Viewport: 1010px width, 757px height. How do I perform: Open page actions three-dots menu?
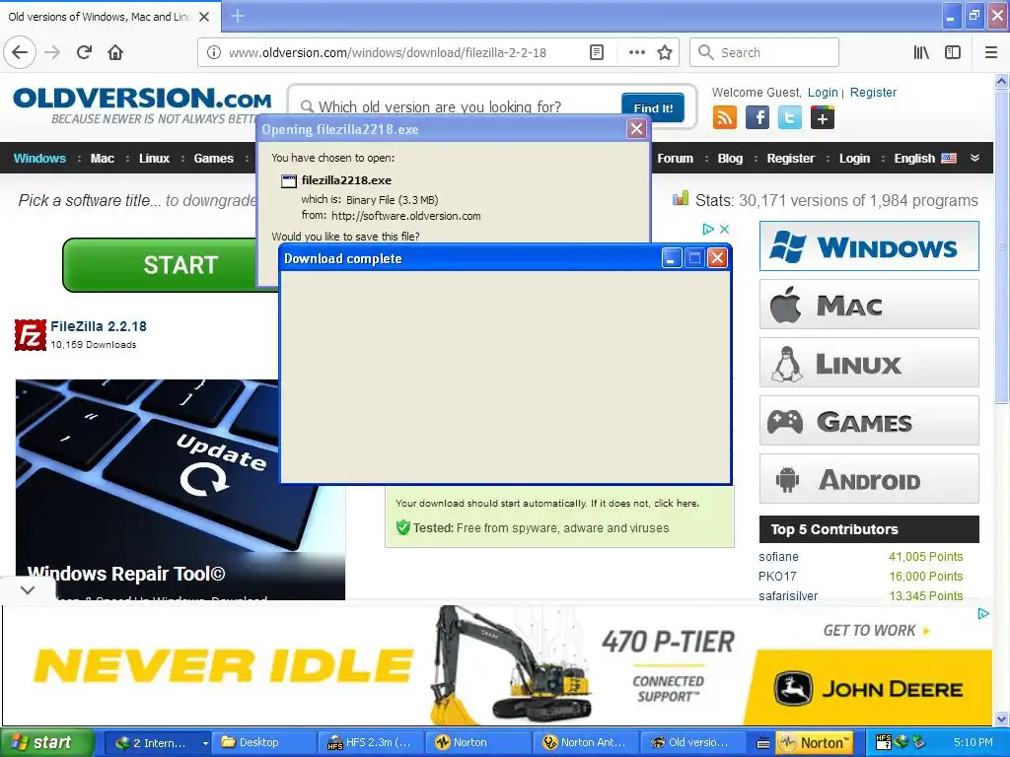point(636,53)
